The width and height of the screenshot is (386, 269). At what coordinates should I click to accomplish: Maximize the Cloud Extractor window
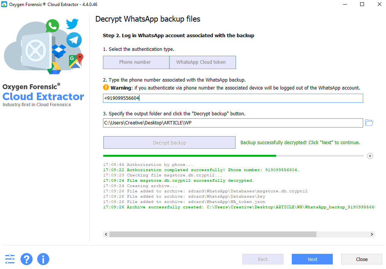pyautogui.click(x=362, y=4)
